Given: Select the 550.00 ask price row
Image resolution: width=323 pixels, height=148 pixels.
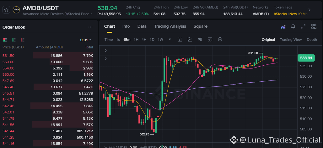Looking at the screenshot, I should pos(48,74).
